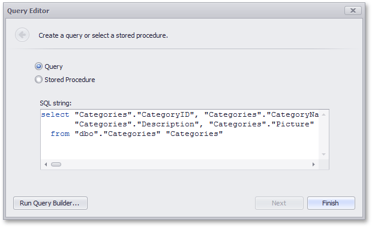Image resolution: width=372 pixels, height=227 pixels.
Task: Open Run Query Builder
Action: tap(50, 203)
